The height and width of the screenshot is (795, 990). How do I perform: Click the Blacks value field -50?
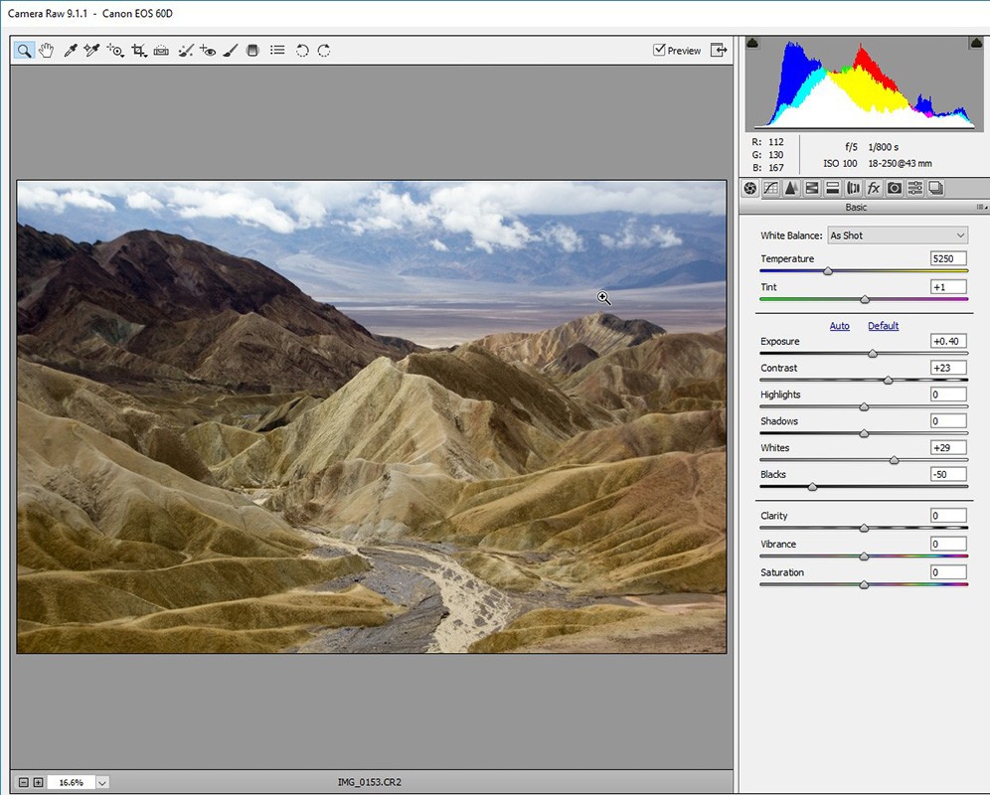(x=948, y=474)
